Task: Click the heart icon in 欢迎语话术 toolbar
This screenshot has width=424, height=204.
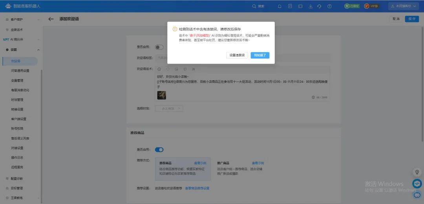Action: [168, 69]
